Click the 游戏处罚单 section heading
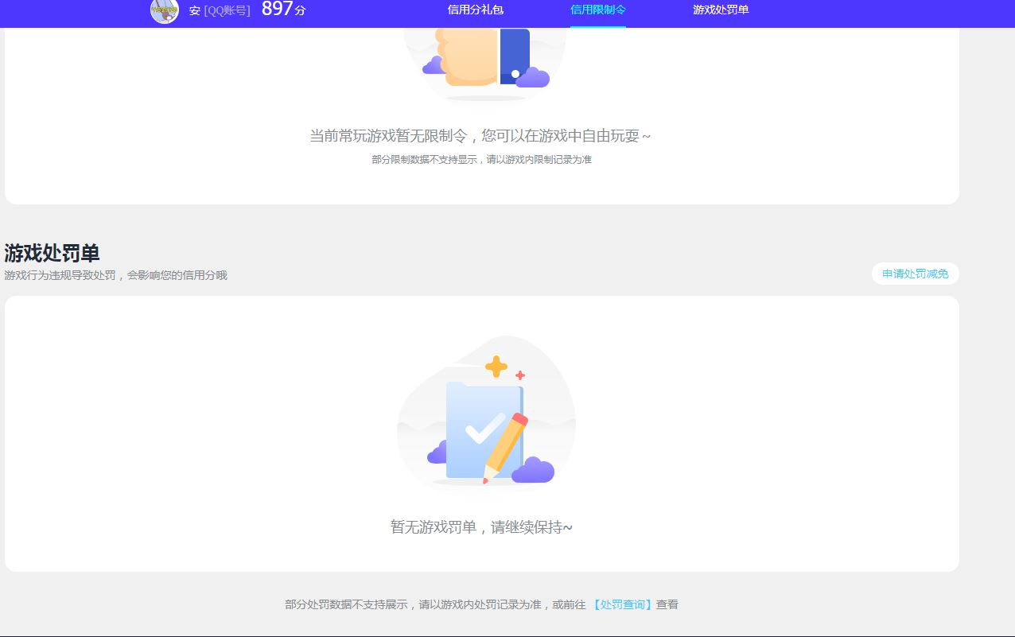This screenshot has height=637, width=1015. point(52,253)
